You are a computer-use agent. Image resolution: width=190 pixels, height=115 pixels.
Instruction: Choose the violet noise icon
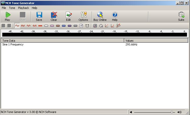point(70,26)
